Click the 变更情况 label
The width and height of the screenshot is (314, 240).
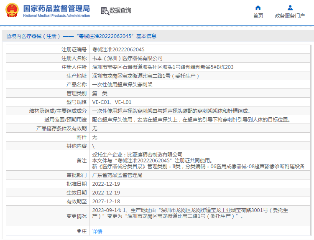[x=77, y=216]
